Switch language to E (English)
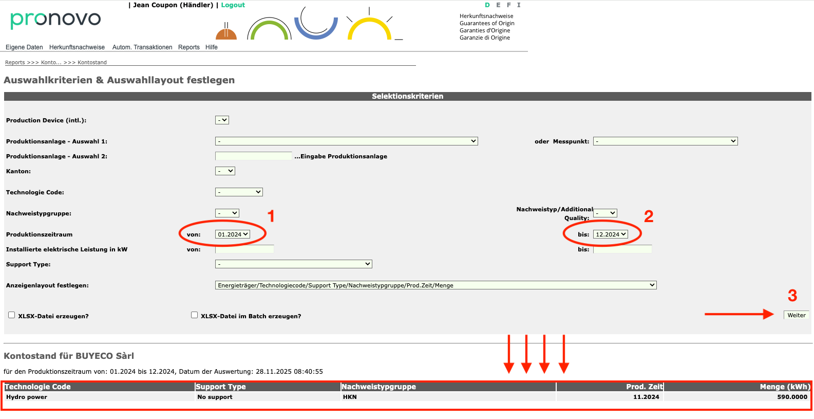Screen dimensions: 814x419 tap(498, 5)
